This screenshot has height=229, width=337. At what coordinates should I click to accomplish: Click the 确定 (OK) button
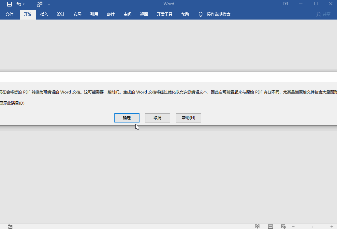127,118
